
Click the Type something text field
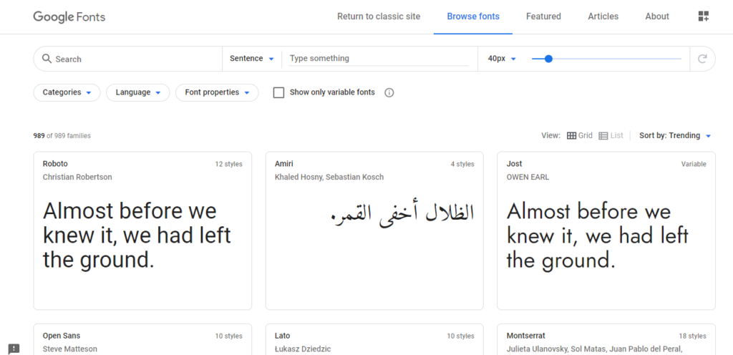pos(379,59)
